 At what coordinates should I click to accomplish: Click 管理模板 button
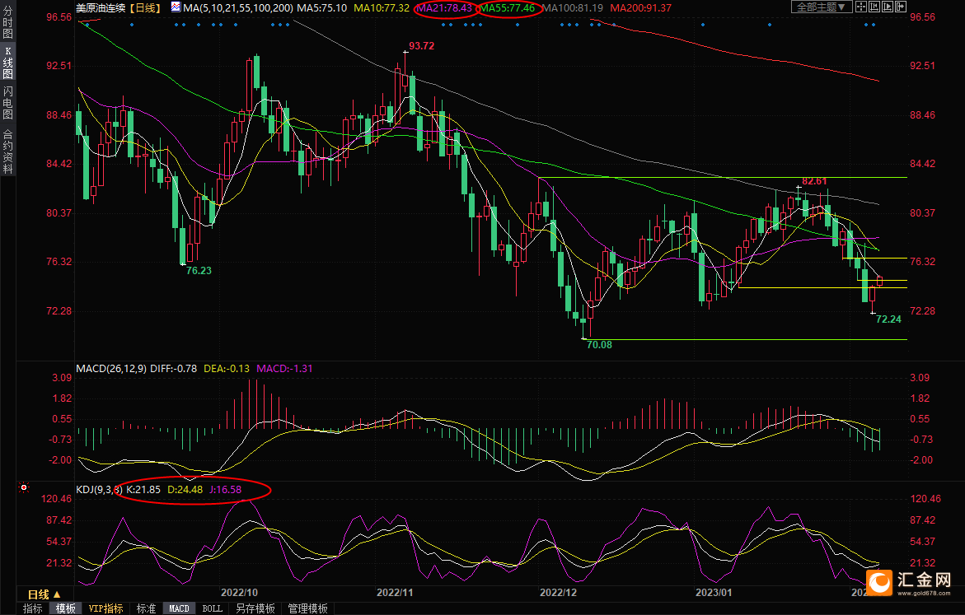(x=307, y=608)
